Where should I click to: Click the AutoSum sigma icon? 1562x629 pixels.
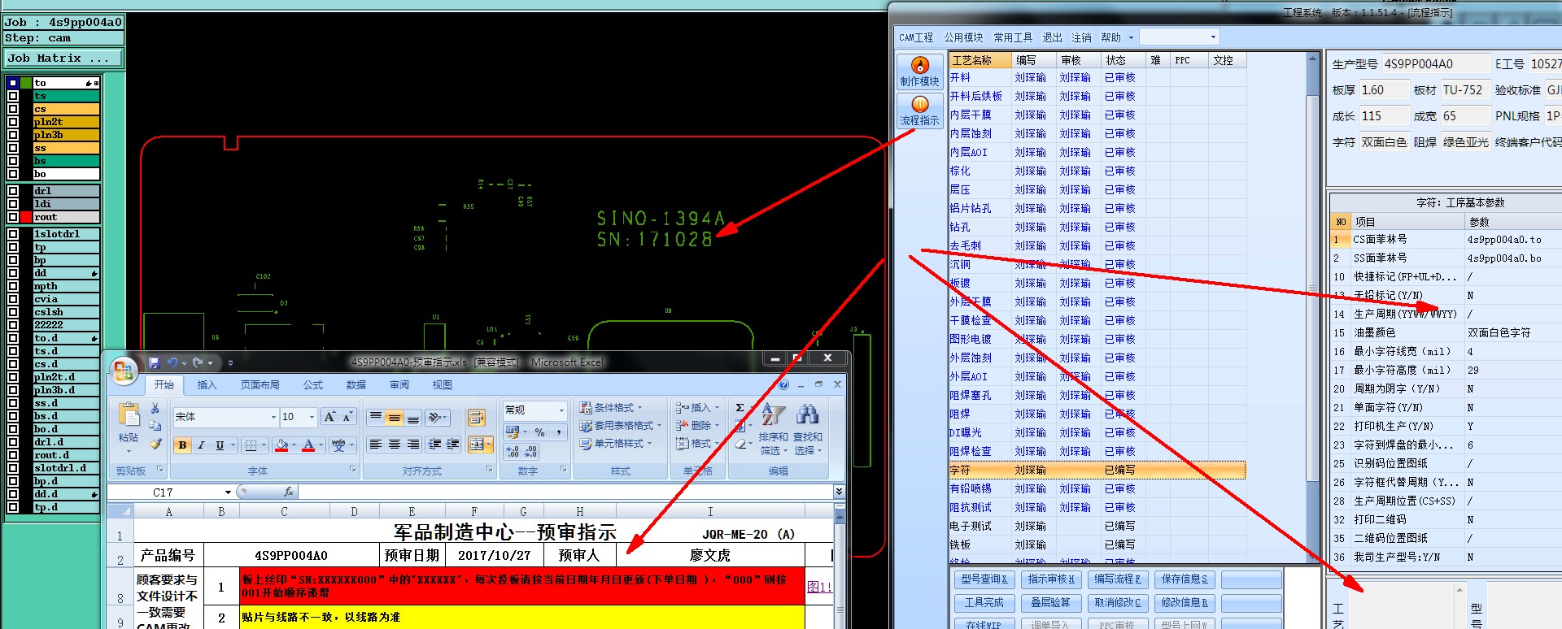[740, 408]
